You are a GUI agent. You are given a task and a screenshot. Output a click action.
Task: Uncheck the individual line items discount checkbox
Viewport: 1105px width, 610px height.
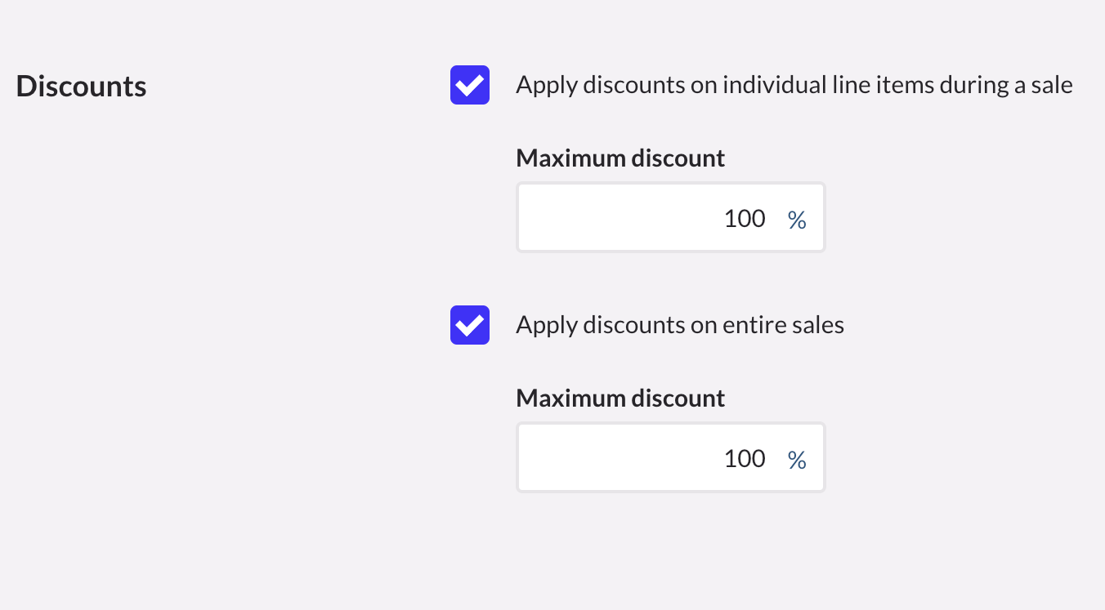pos(470,85)
